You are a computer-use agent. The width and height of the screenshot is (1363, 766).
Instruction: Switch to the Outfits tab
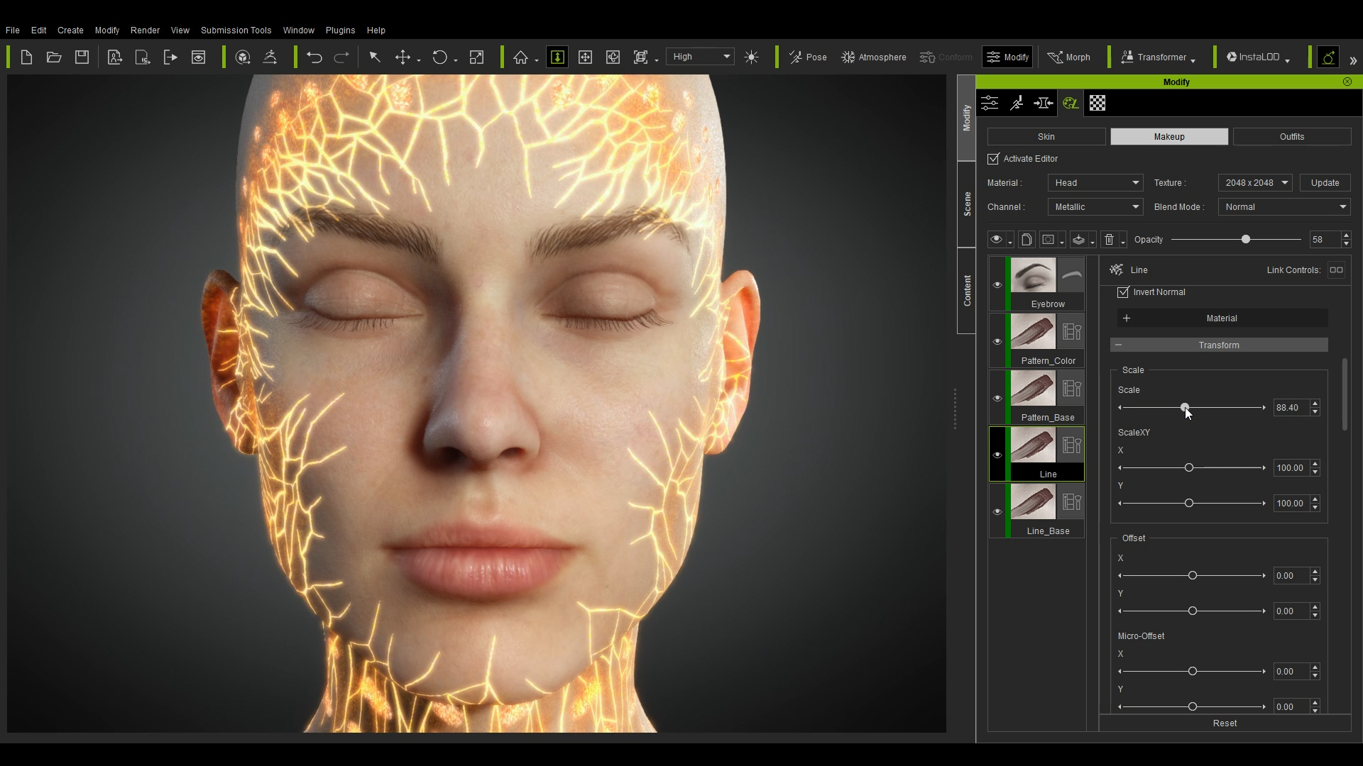(x=1292, y=137)
